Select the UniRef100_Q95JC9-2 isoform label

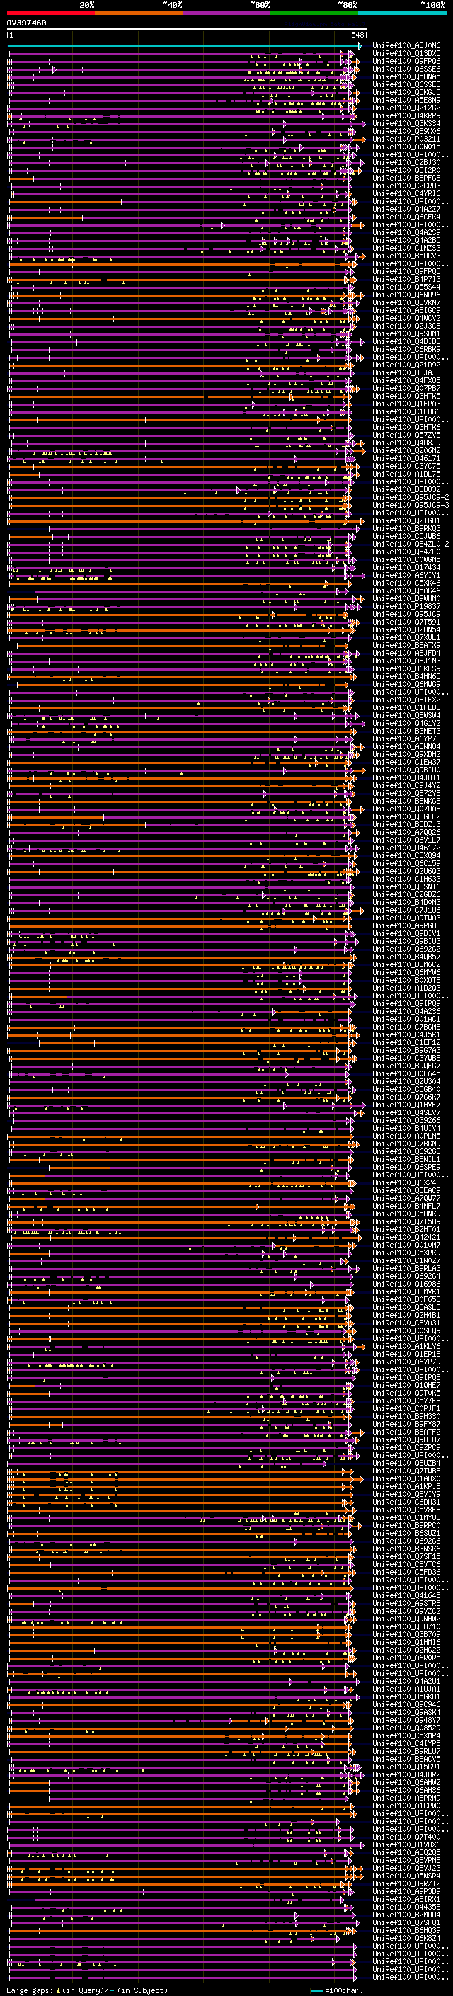pos(411,496)
